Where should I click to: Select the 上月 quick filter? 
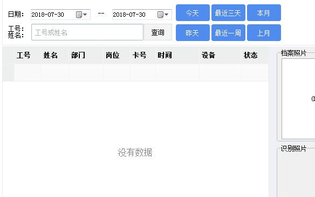pos(264,32)
